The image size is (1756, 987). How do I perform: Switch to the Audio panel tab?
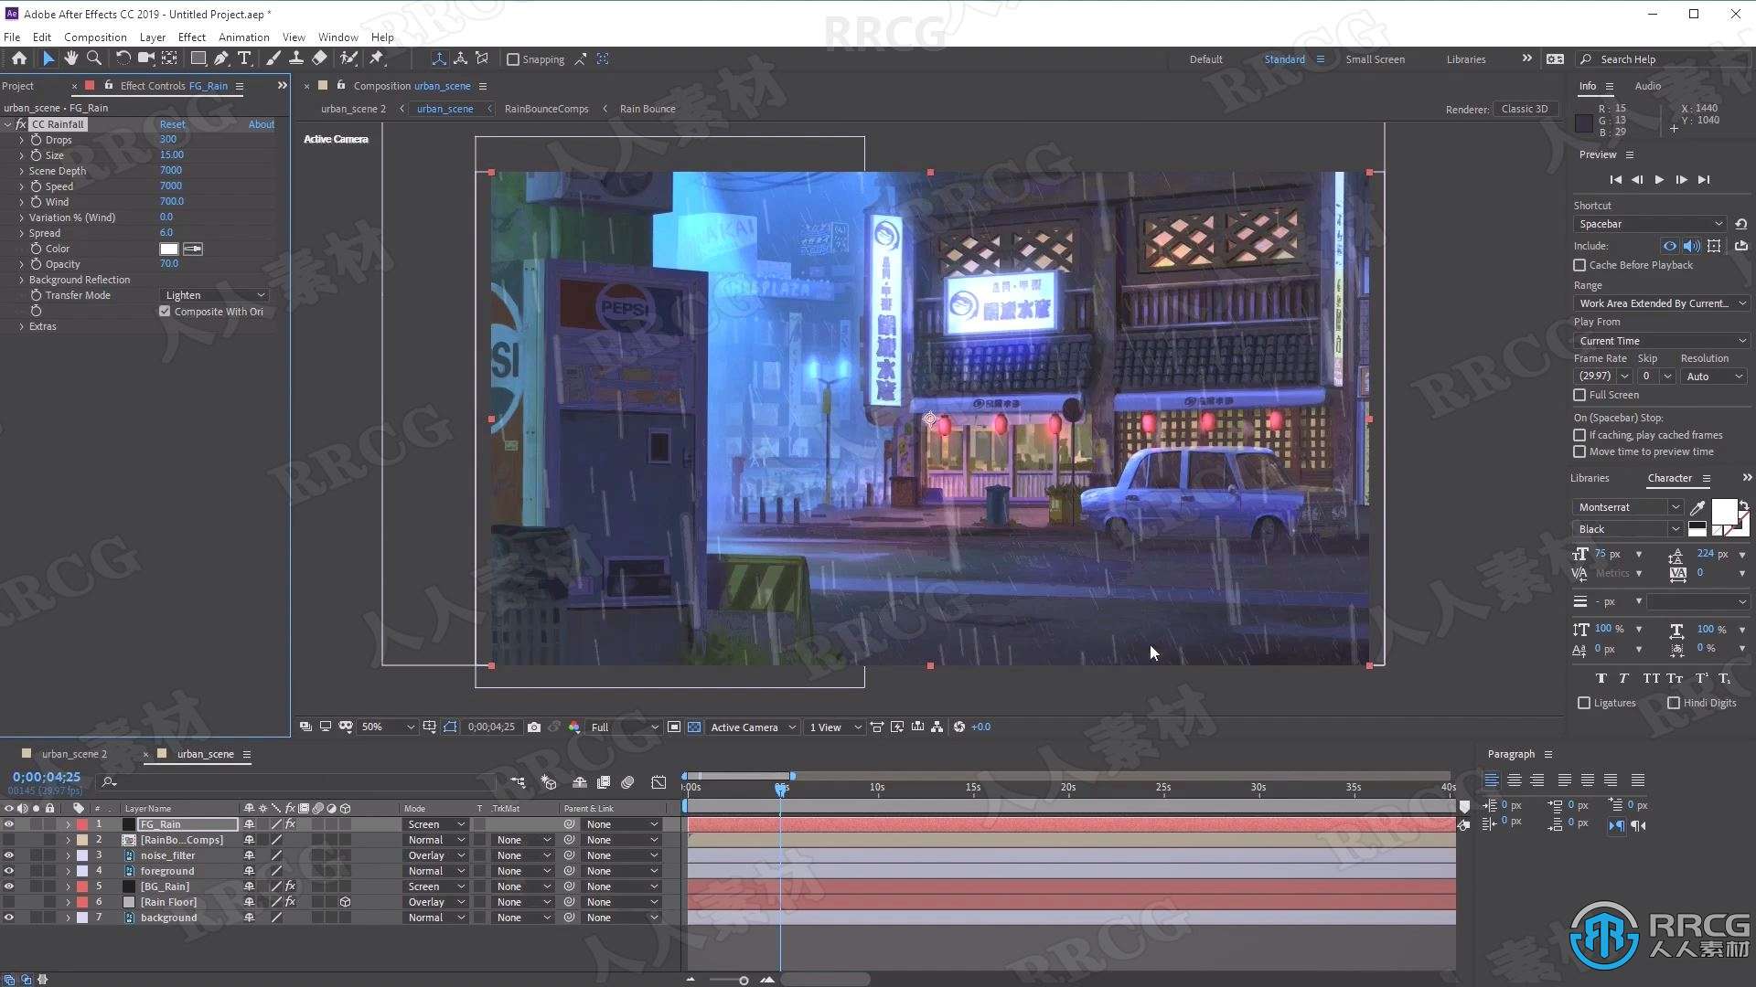(1647, 86)
